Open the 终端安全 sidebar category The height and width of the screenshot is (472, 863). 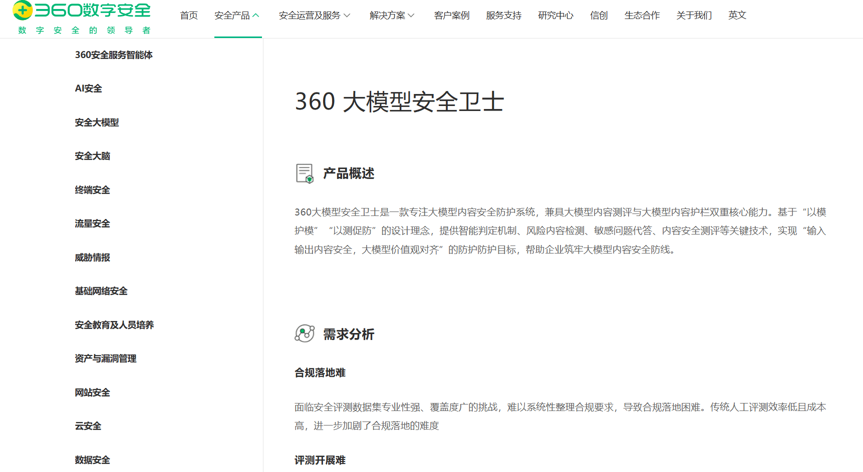coord(93,190)
